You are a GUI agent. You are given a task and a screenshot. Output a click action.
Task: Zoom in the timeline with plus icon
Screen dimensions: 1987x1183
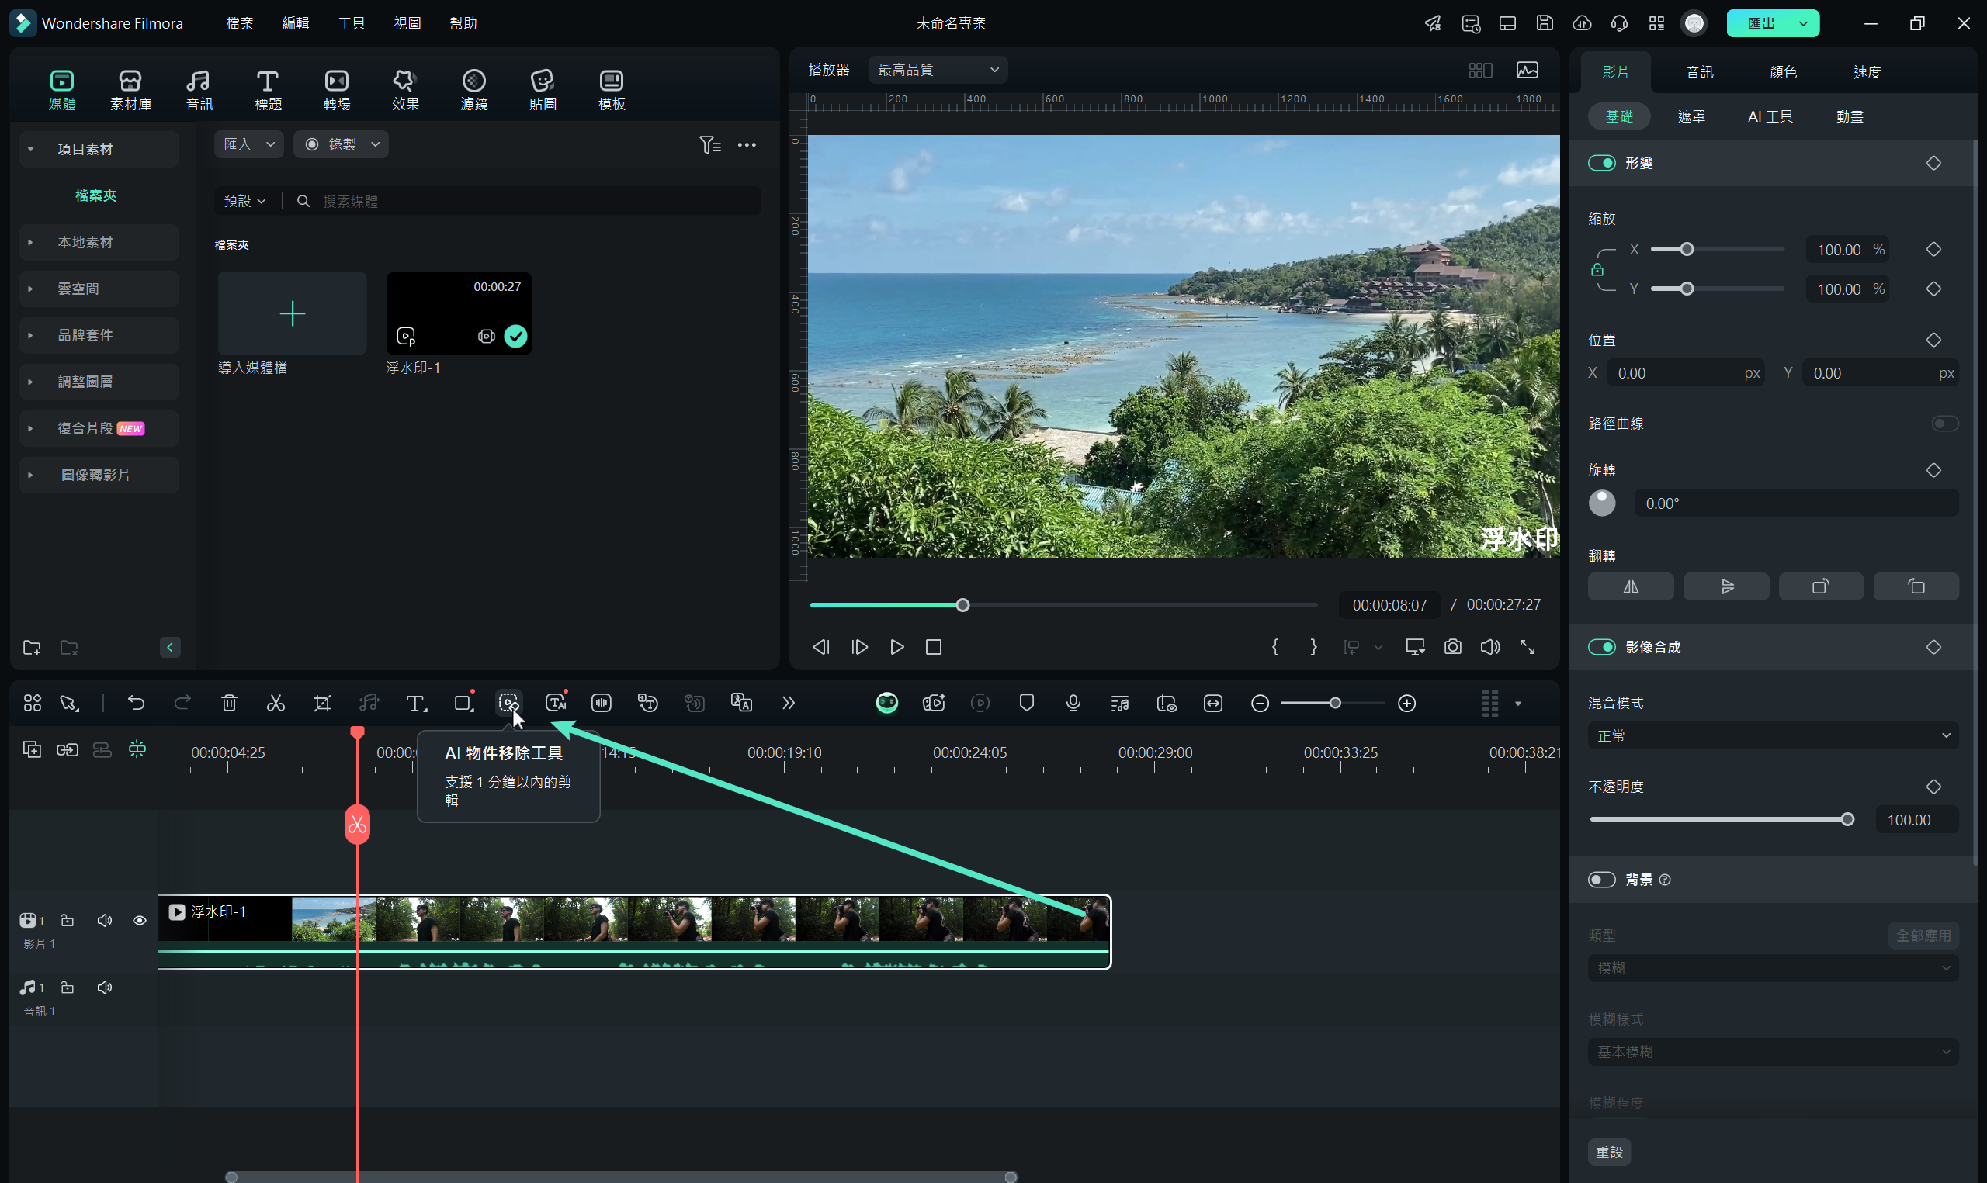pyautogui.click(x=1406, y=703)
